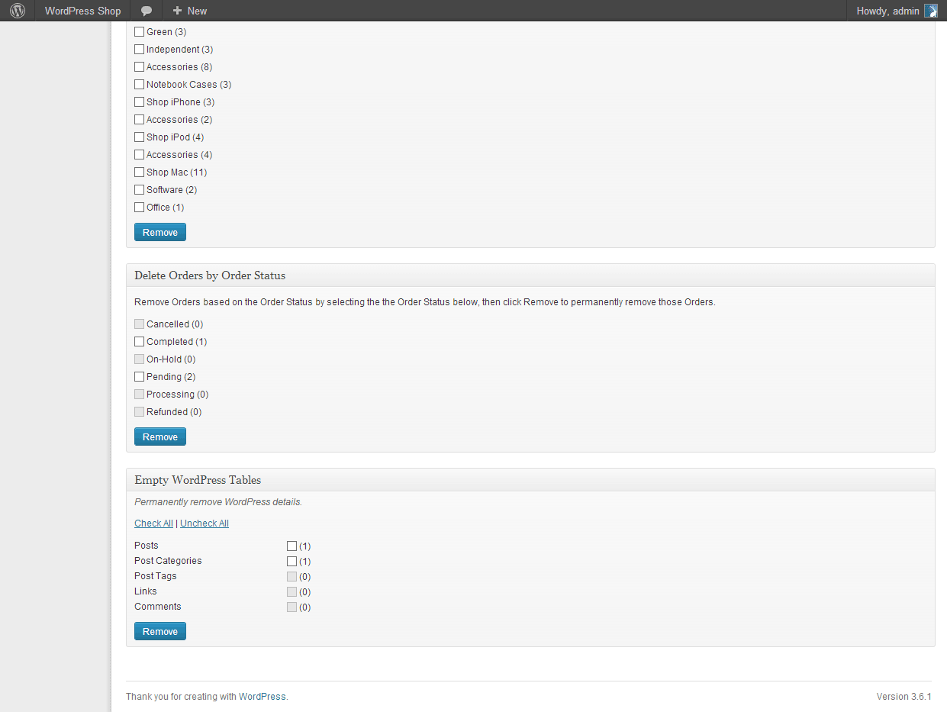Click the Delete Orders by Order Status heading

pyautogui.click(x=210, y=275)
